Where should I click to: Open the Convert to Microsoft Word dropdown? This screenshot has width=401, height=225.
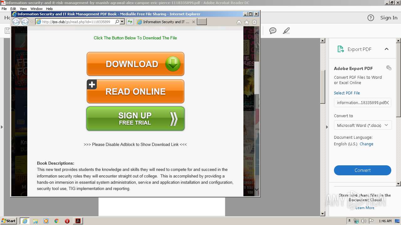[362, 125]
